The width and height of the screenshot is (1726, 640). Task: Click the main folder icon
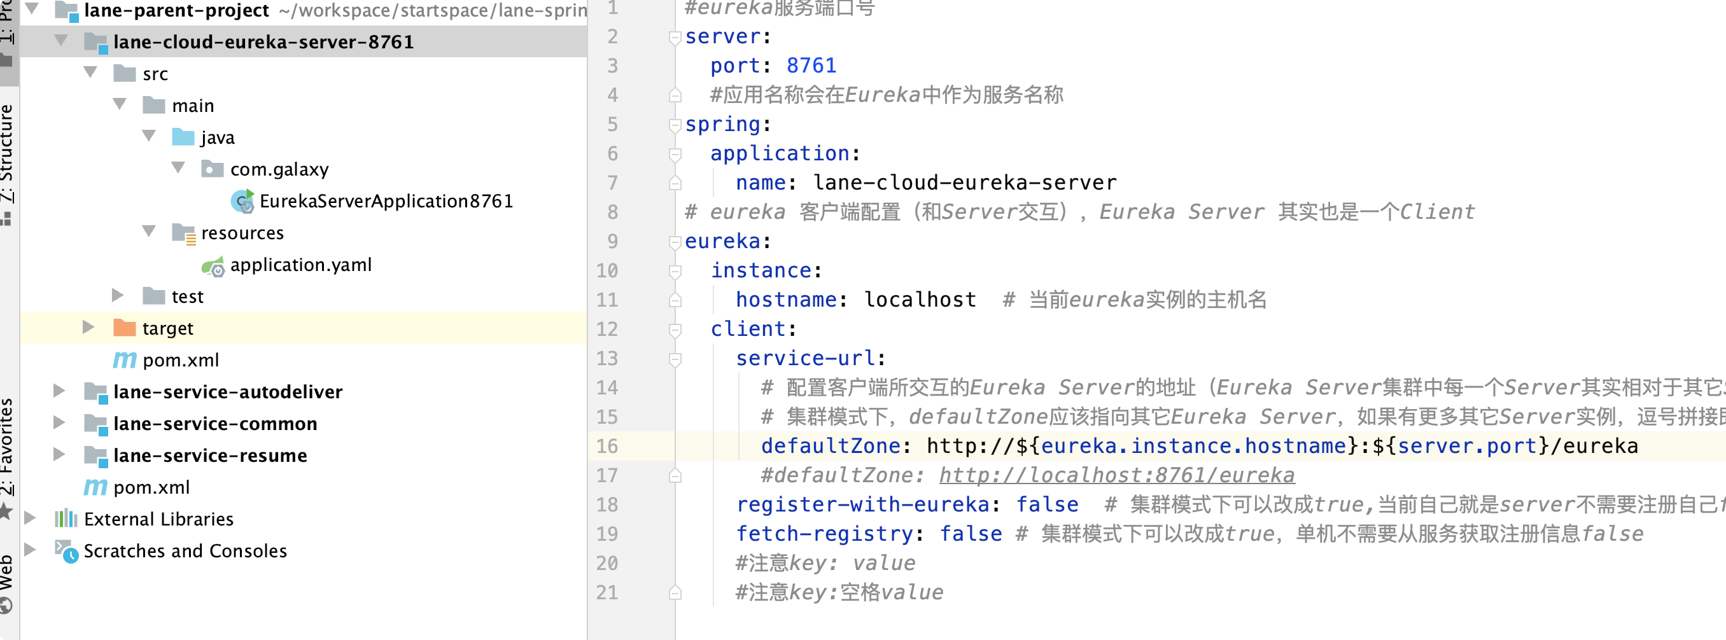click(x=154, y=105)
